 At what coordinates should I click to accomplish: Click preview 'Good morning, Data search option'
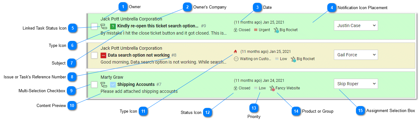pos(164,62)
